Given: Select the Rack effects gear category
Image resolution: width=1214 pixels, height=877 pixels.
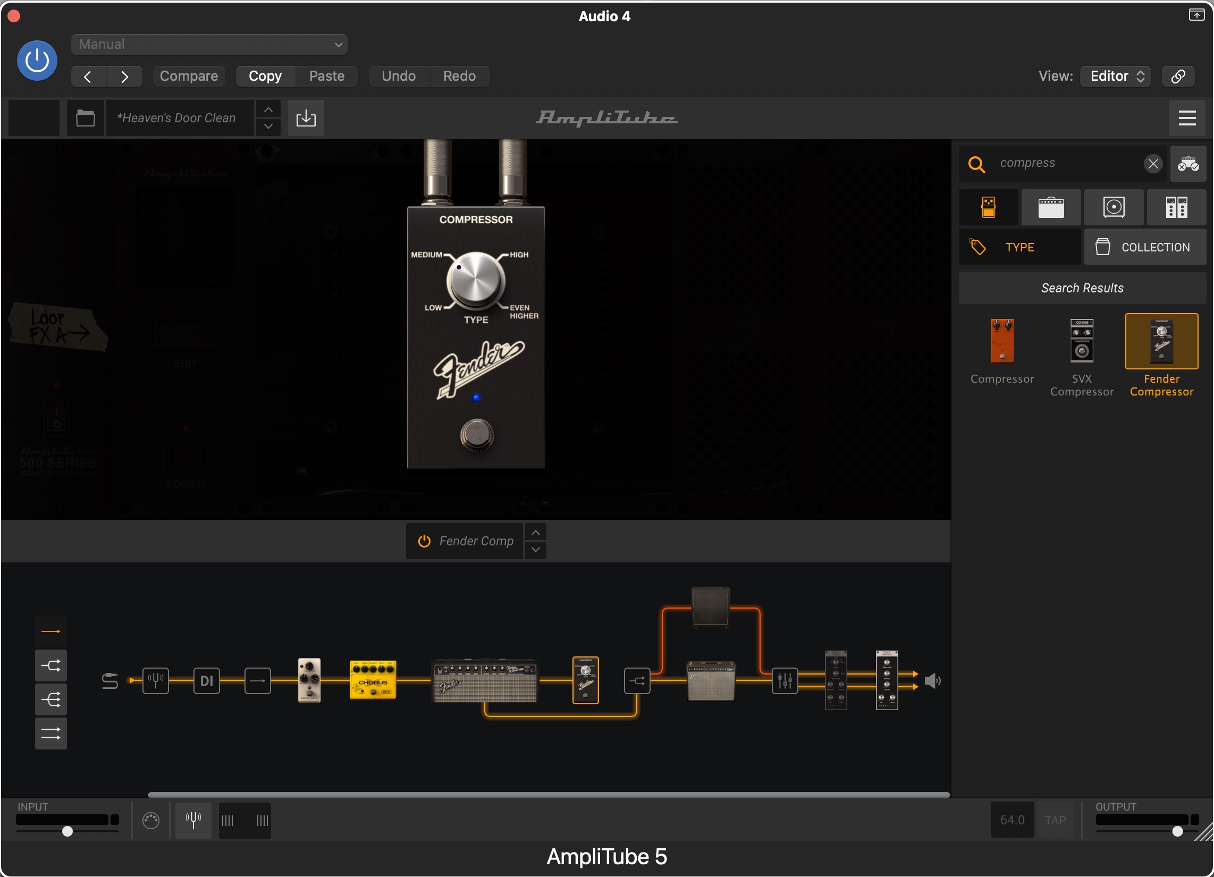Looking at the screenshot, I should pos(1176,207).
